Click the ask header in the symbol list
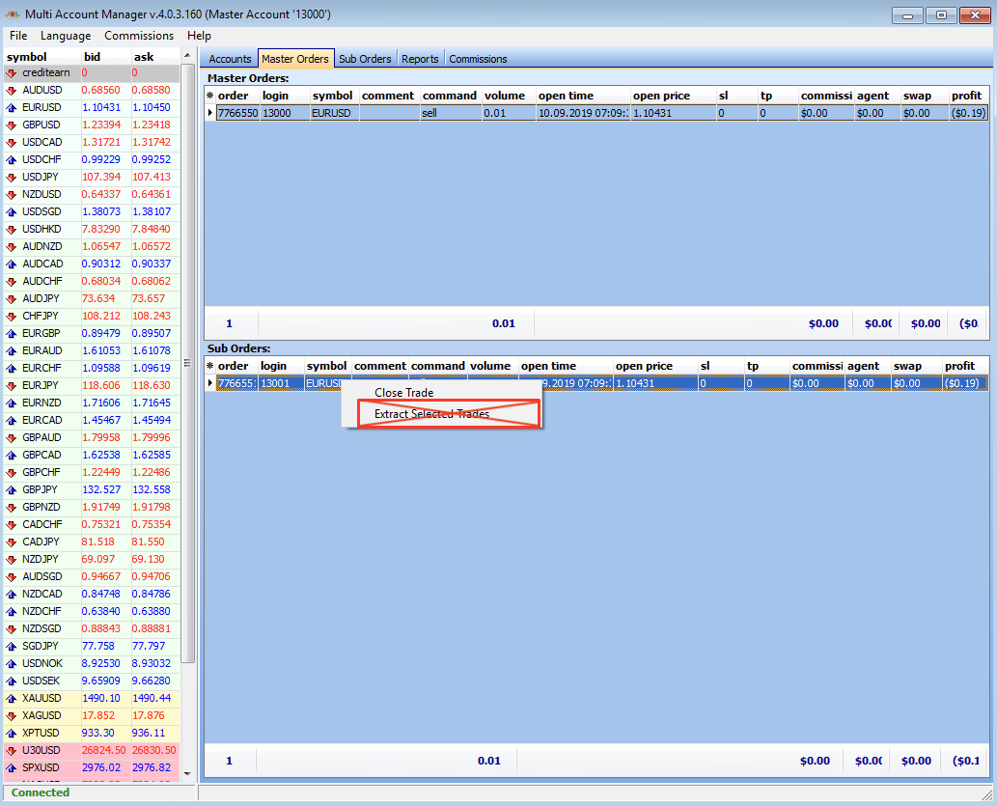The height and width of the screenshot is (806, 997). [x=155, y=57]
